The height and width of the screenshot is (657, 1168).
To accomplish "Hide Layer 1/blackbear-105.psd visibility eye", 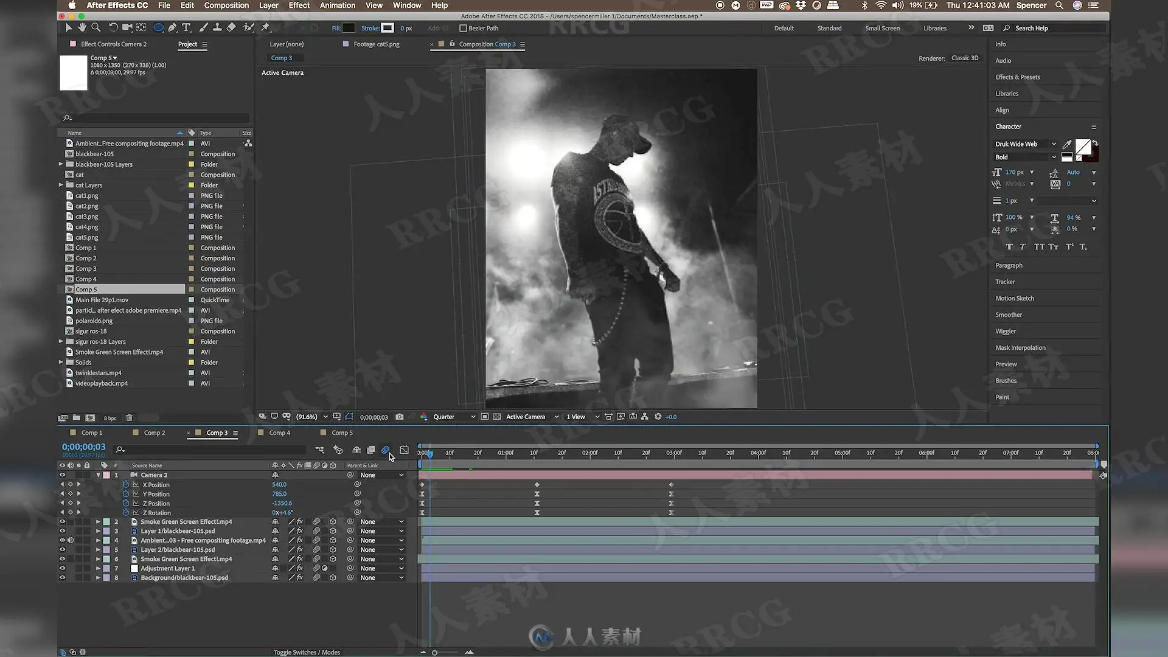I will 62,531.
